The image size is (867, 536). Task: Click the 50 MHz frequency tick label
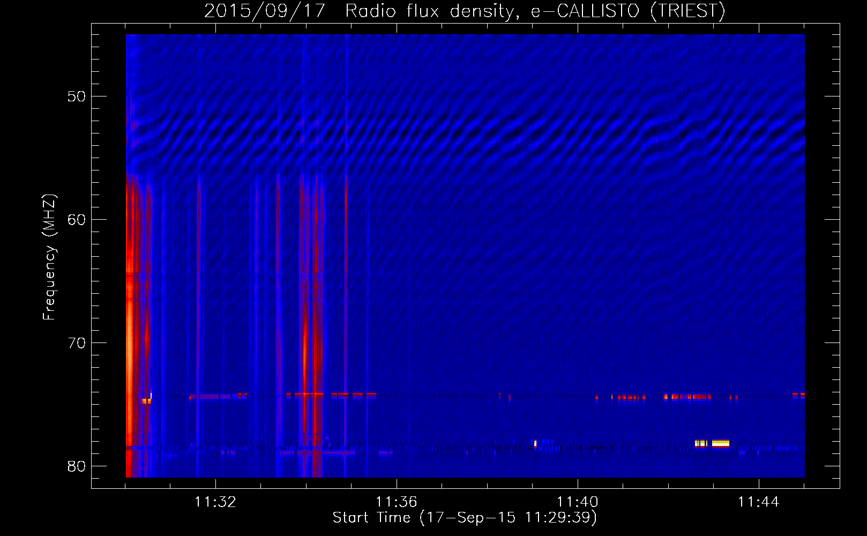point(77,96)
